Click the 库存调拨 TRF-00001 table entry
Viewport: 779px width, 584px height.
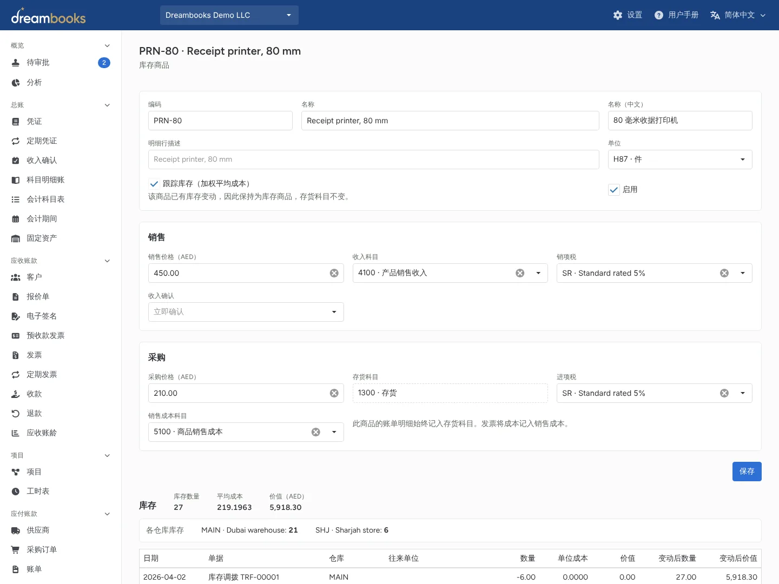(x=243, y=577)
